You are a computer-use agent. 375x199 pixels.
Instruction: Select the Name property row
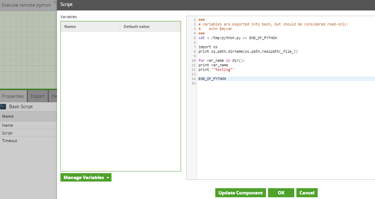pyautogui.click(x=28, y=125)
